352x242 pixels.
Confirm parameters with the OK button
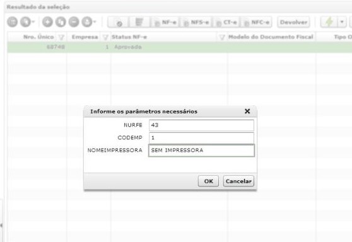click(x=208, y=181)
